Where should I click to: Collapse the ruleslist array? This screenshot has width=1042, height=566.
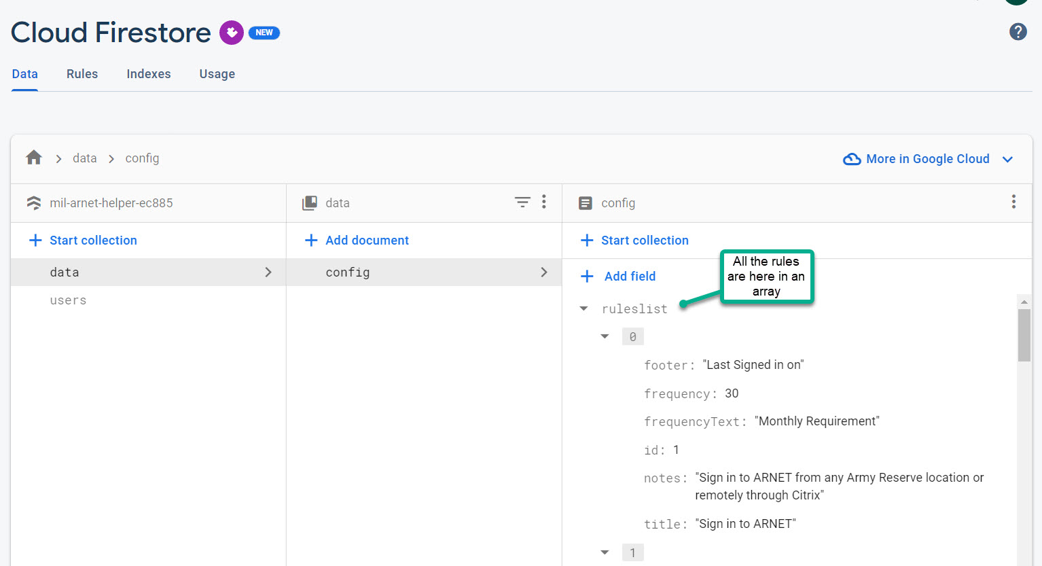(x=583, y=308)
